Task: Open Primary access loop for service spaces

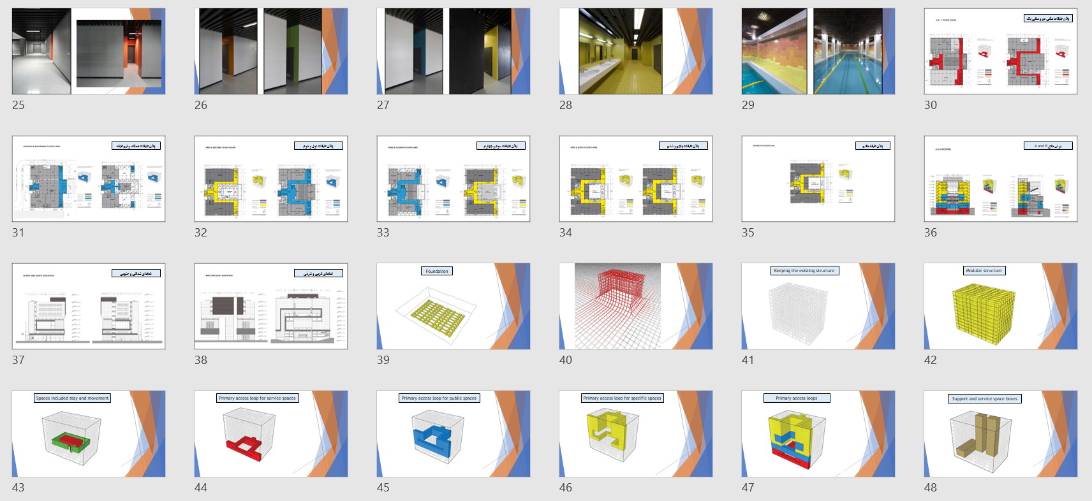Action: [271, 434]
